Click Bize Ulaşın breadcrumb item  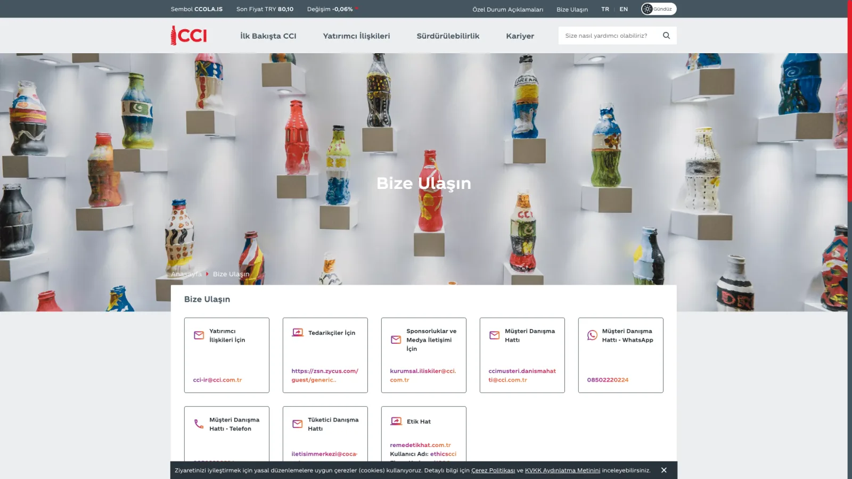coord(231,274)
